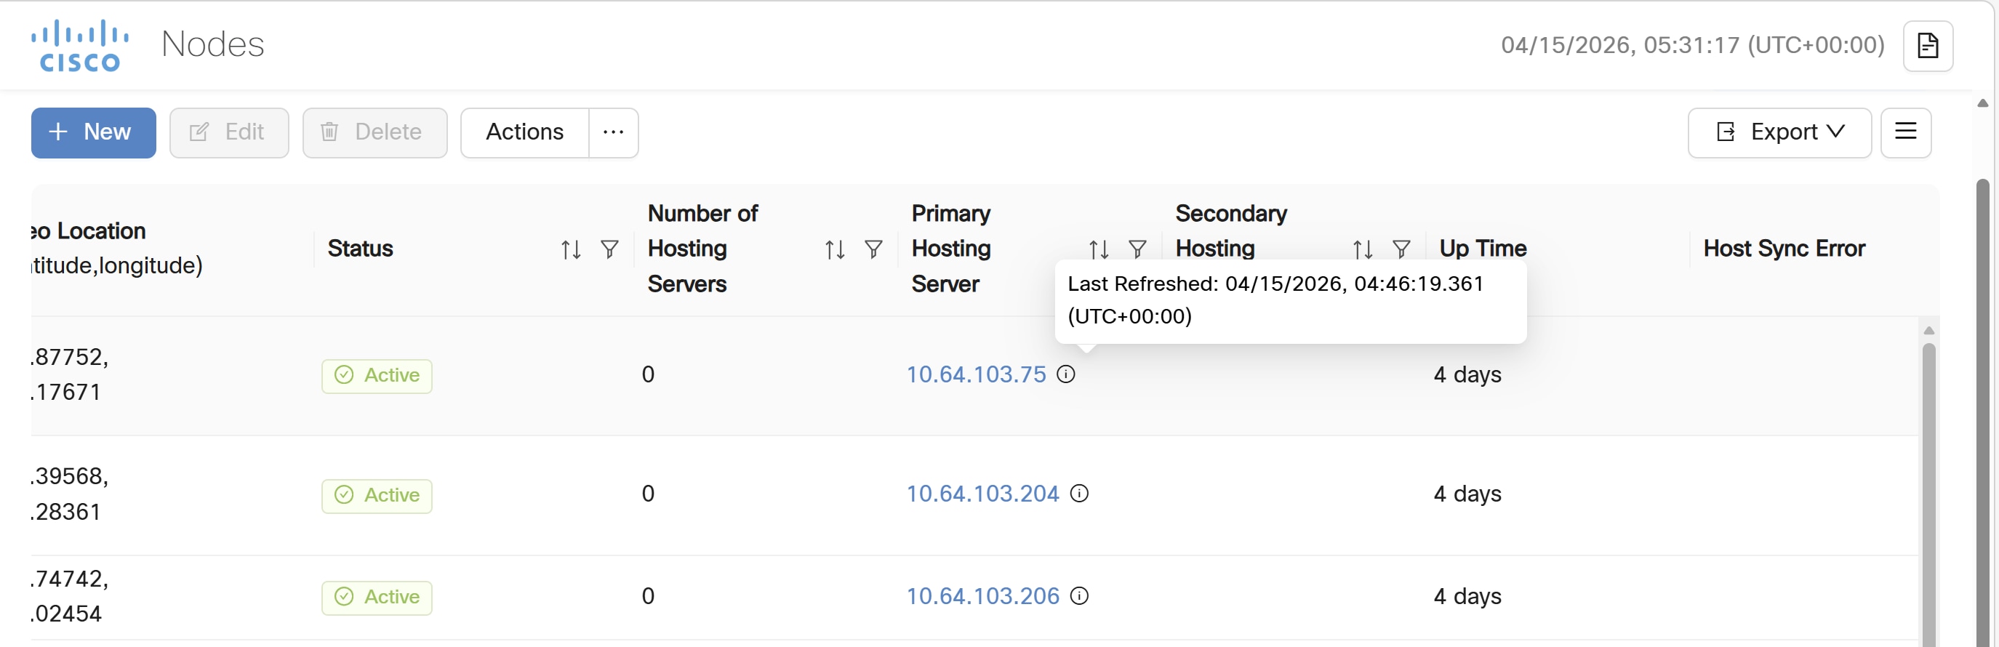
Task: Open the hamburger table settings menu
Action: click(1905, 132)
